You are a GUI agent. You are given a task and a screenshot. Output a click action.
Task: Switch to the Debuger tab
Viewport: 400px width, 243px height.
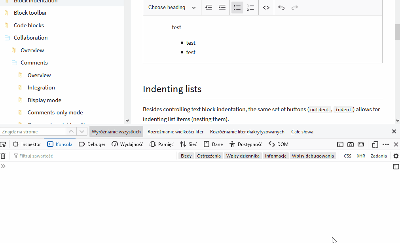click(x=92, y=144)
